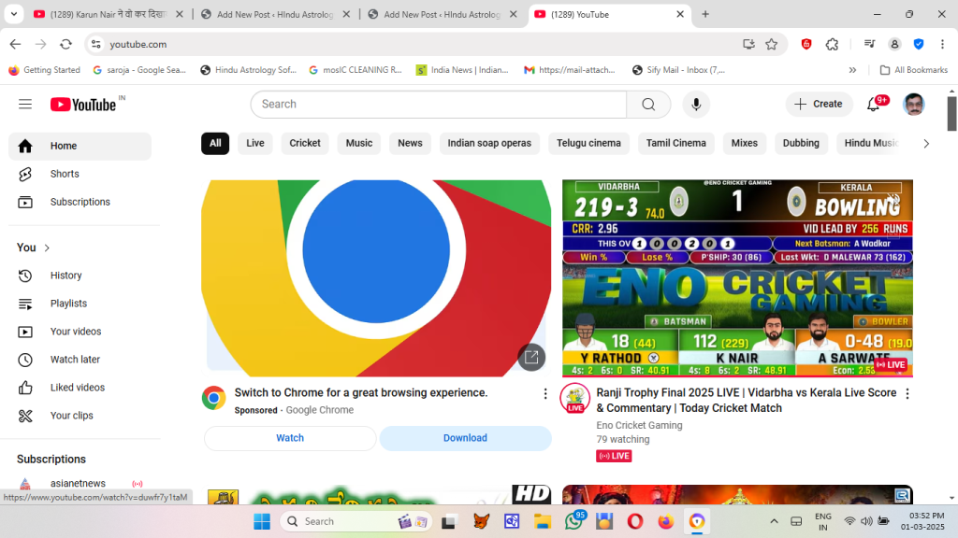Open Windows Start menu
Screen dimensions: 958x538
[262, 521]
